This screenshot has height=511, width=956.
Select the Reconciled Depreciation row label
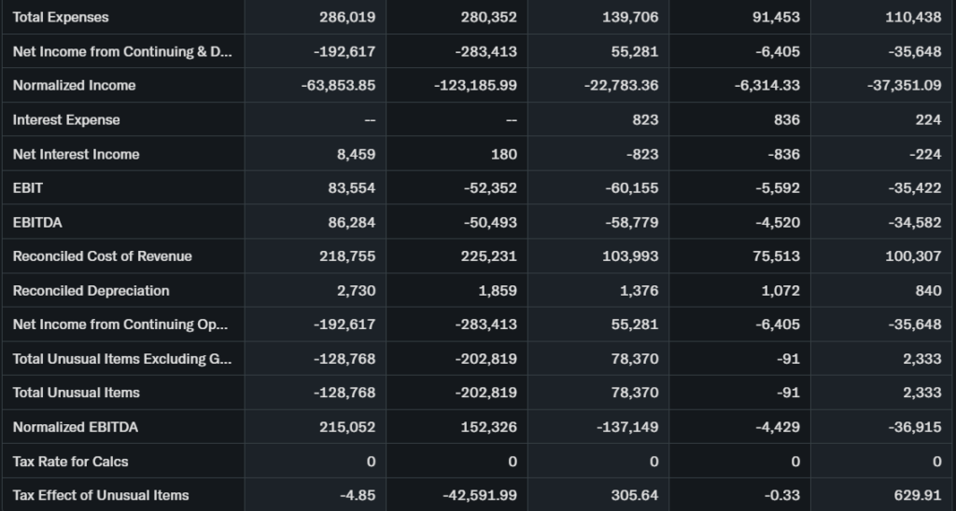(91, 290)
